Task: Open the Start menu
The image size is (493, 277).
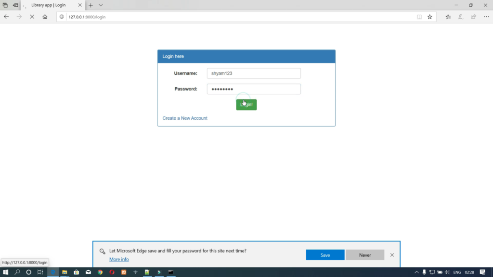Action: (x=5, y=272)
